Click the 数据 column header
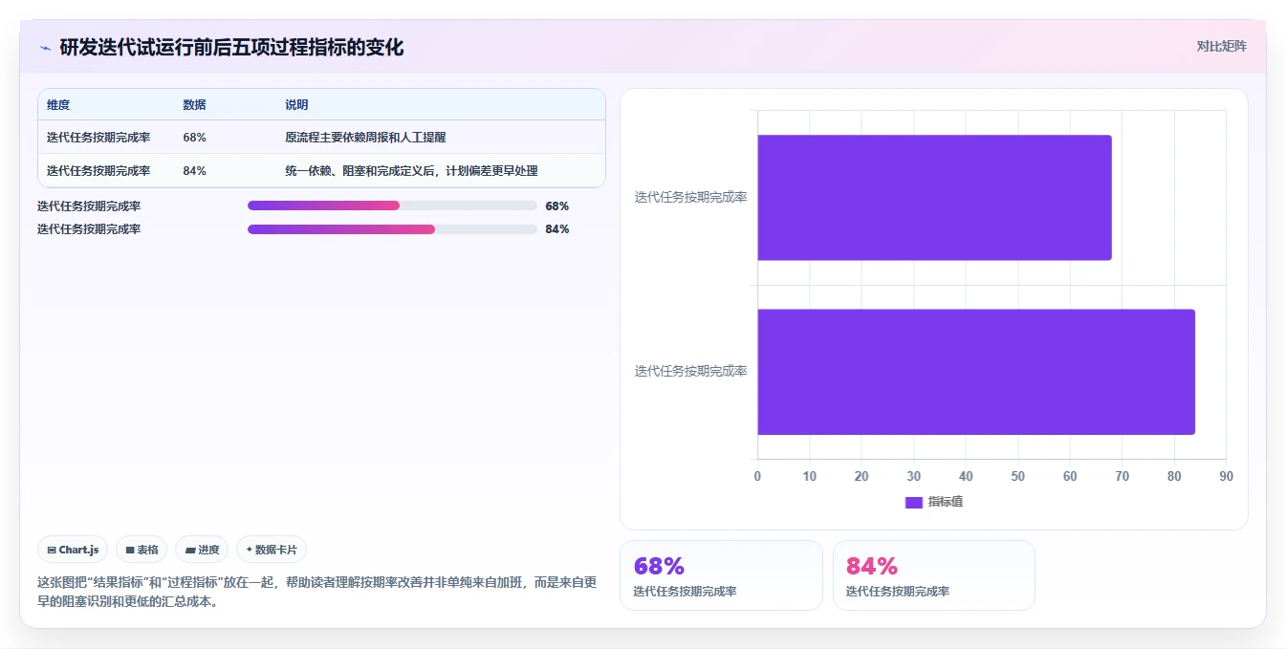This screenshot has height=649, width=1286. click(x=194, y=105)
